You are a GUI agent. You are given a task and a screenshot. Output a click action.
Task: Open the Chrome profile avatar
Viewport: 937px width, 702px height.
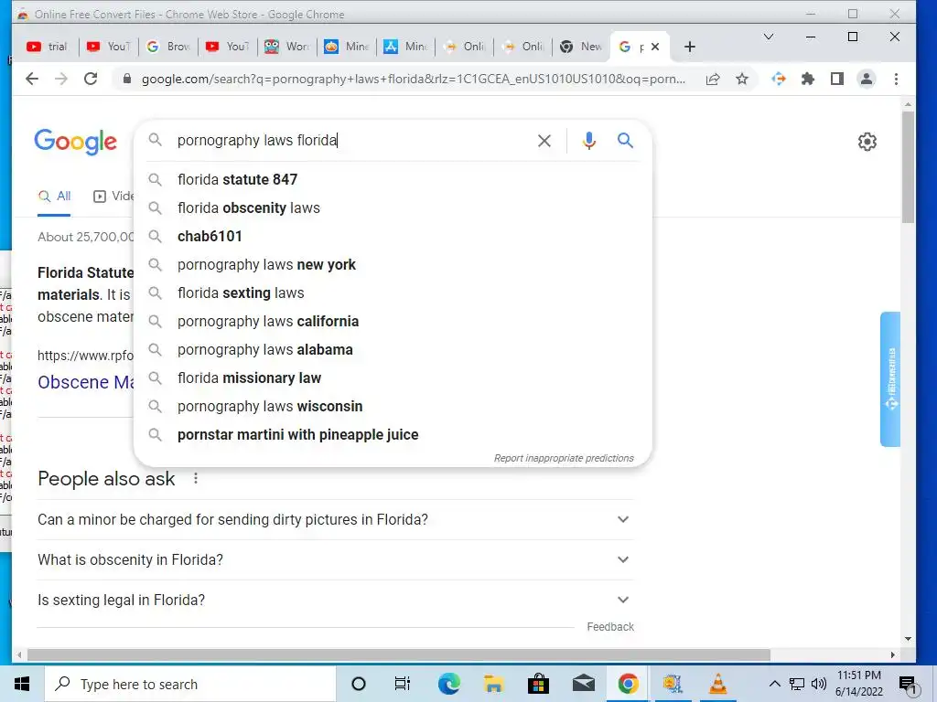click(x=866, y=79)
